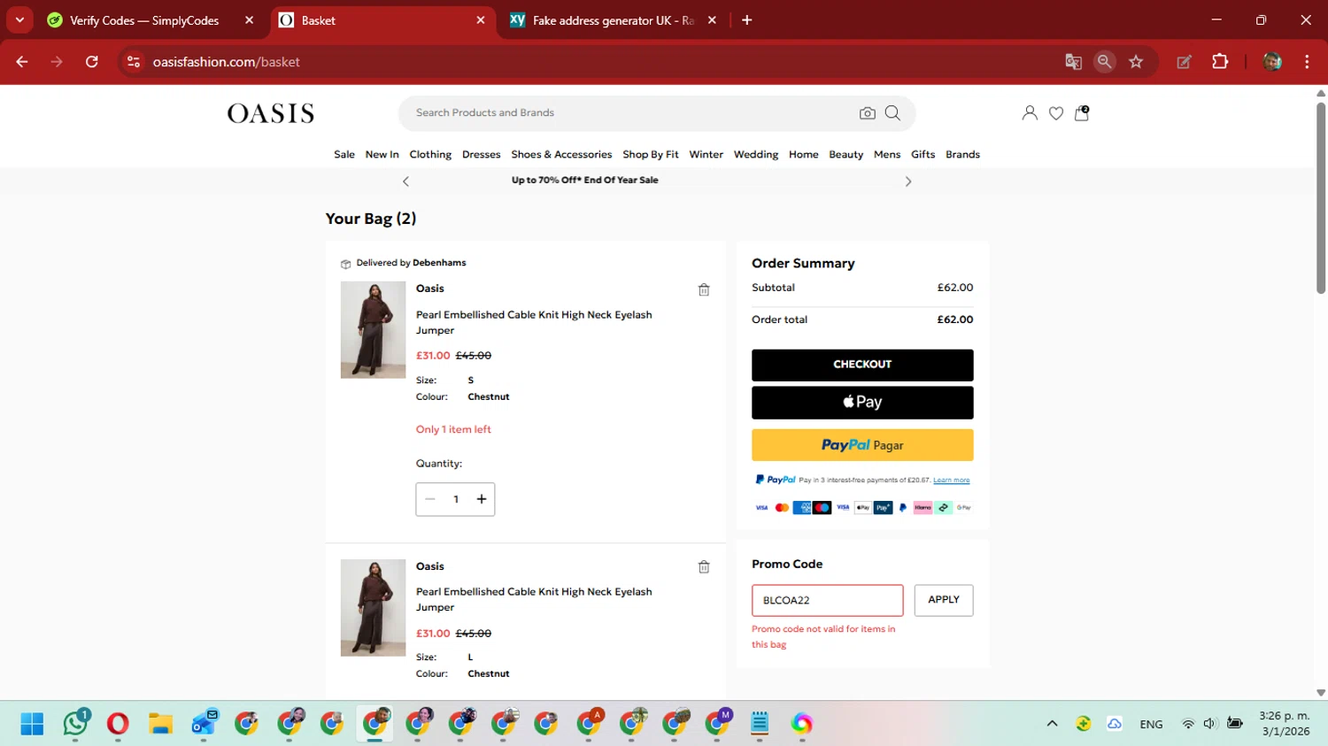Click the promo code input field
Screen dimensions: 1328x746
(828, 600)
